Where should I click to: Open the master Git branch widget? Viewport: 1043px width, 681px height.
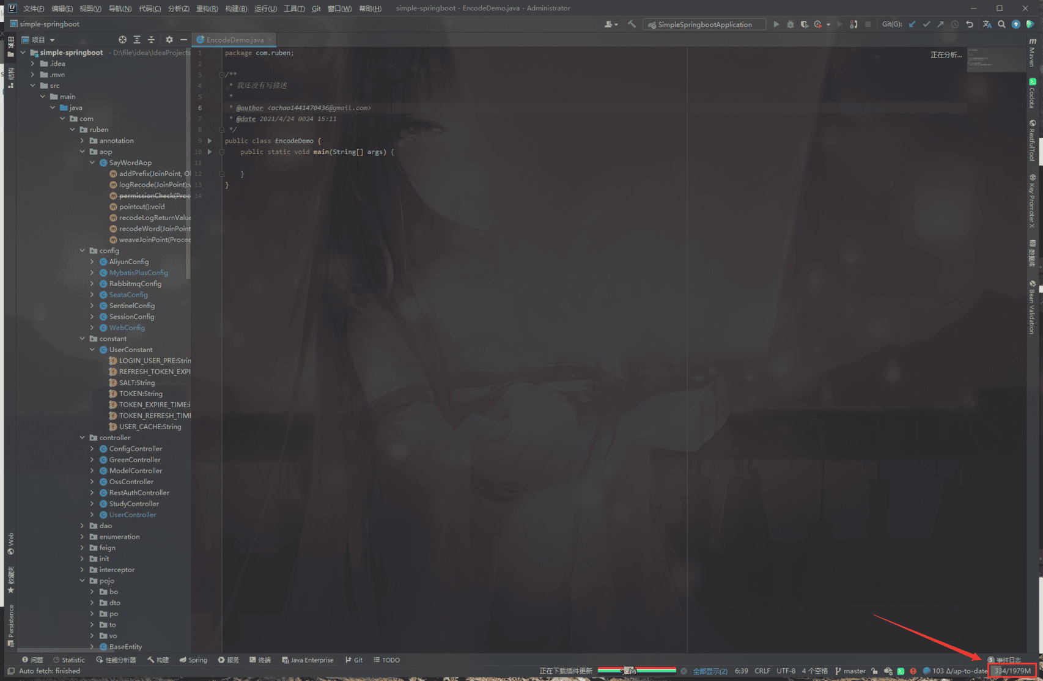point(850,671)
